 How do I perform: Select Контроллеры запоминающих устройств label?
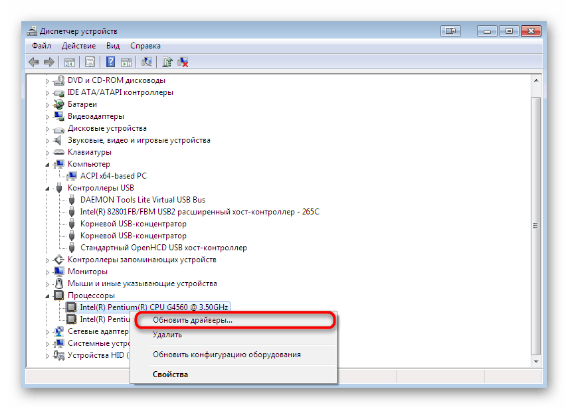142,260
